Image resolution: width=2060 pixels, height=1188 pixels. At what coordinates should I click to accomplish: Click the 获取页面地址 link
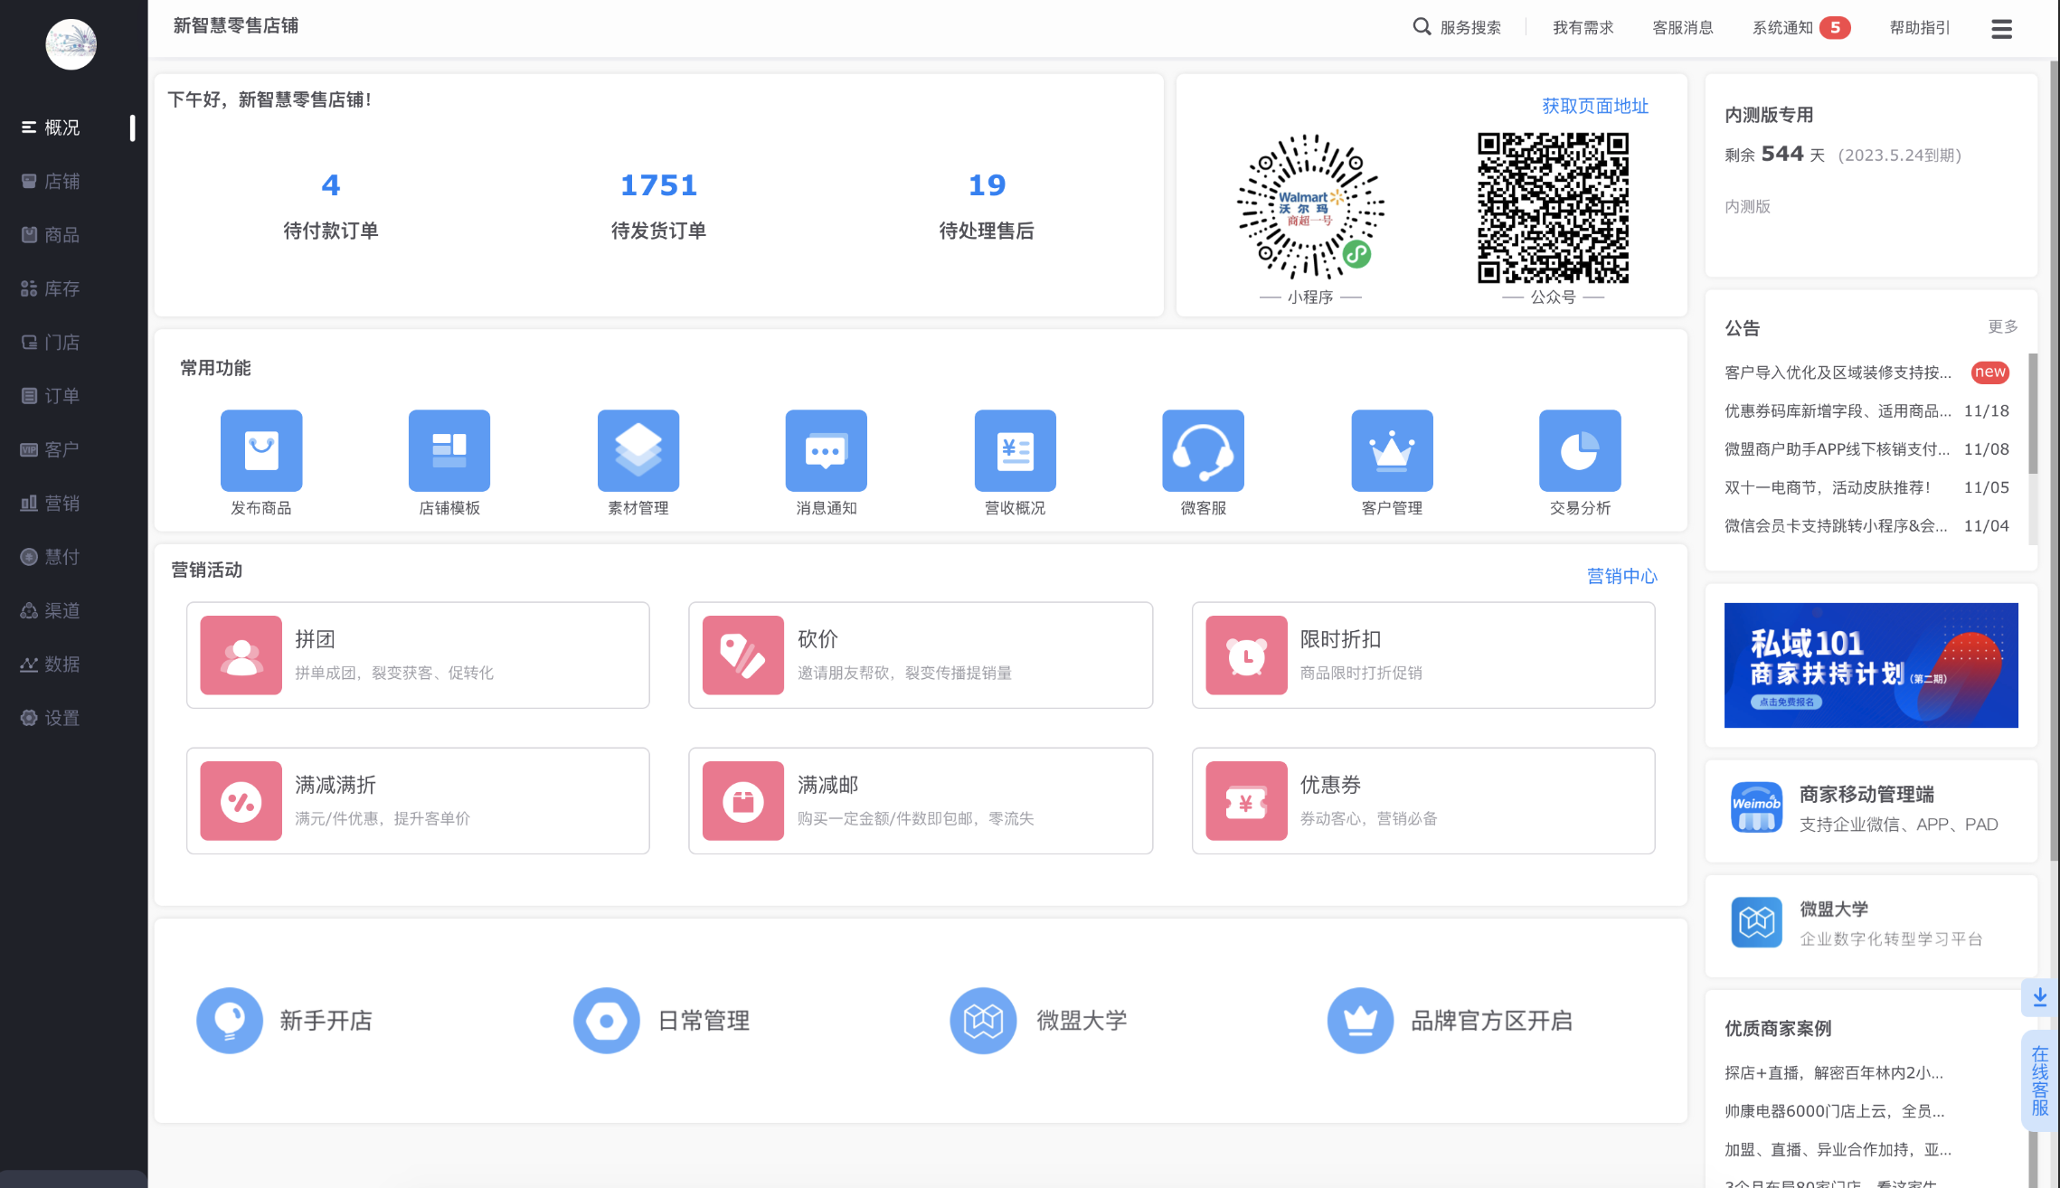click(x=1594, y=106)
